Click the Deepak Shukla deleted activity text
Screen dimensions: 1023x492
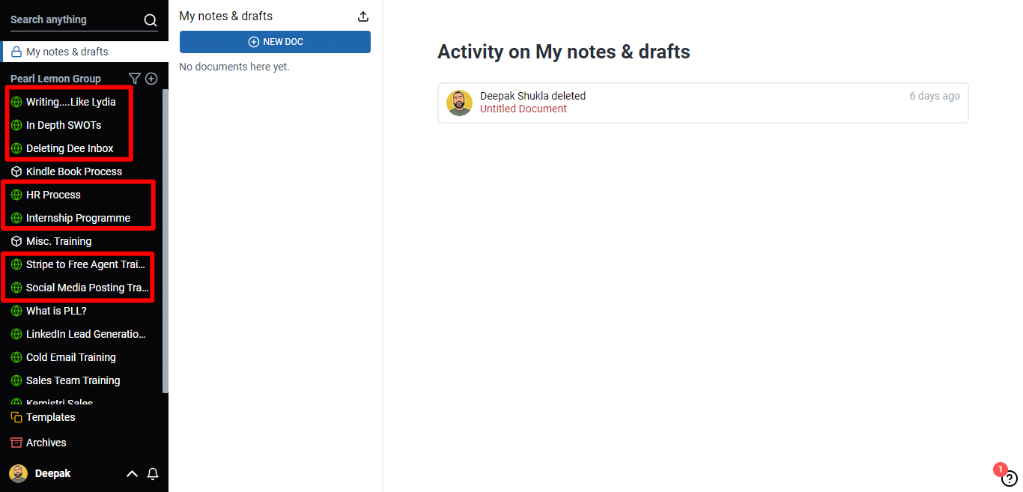click(533, 96)
